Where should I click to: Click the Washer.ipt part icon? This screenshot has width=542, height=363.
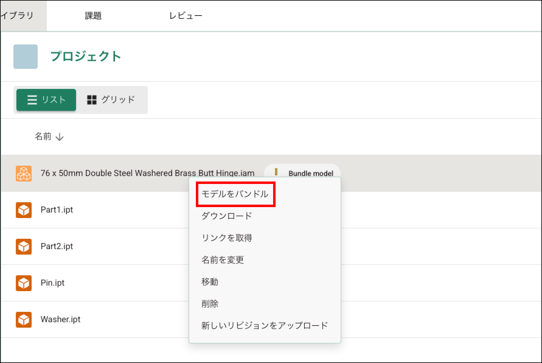pos(24,319)
